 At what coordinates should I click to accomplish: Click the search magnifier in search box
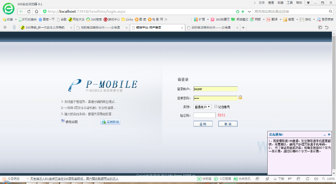pos(331,12)
